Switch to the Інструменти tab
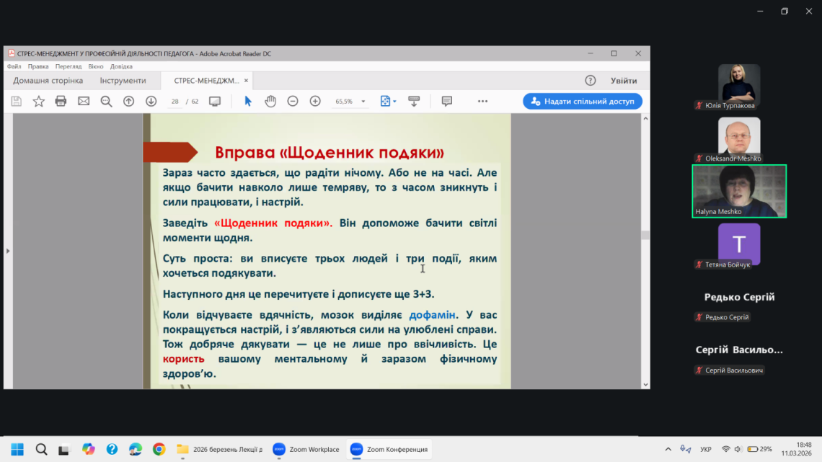822x462 pixels. click(x=123, y=81)
